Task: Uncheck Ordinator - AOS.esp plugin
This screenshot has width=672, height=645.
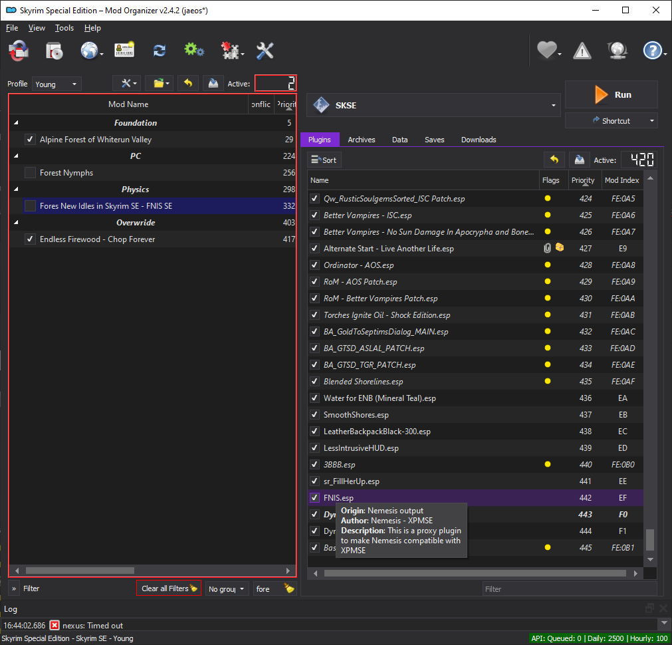Action: coord(314,265)
